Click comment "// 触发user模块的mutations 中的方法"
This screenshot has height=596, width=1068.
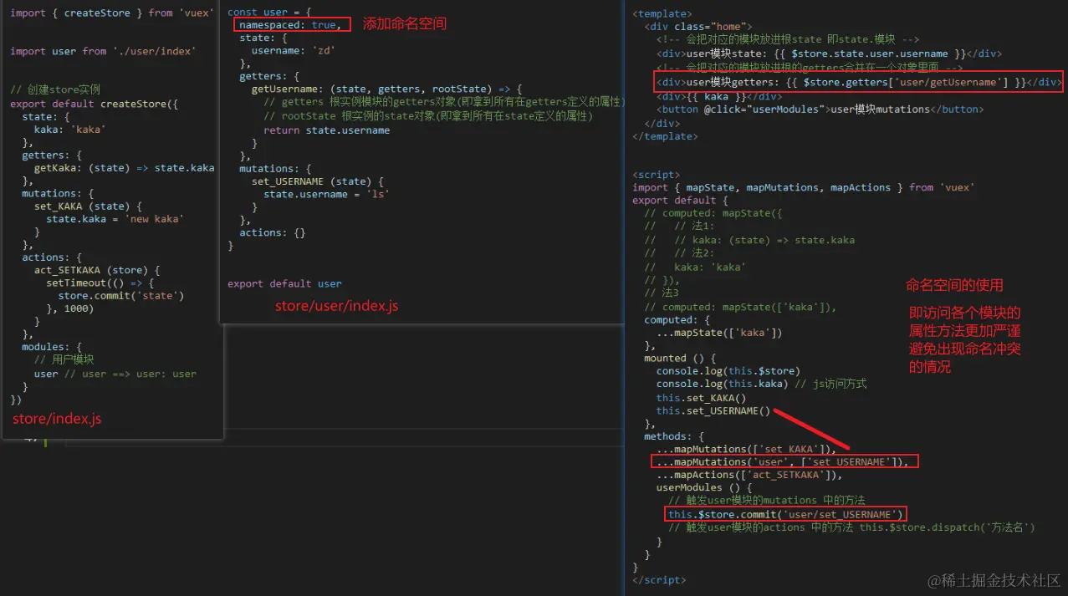tap(767, 500)
